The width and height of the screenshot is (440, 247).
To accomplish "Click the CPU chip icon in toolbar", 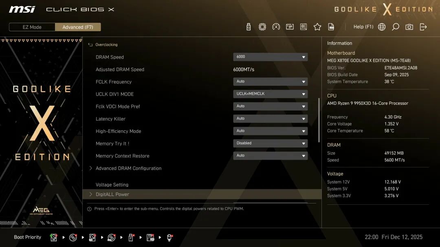I will coord(262,27).
